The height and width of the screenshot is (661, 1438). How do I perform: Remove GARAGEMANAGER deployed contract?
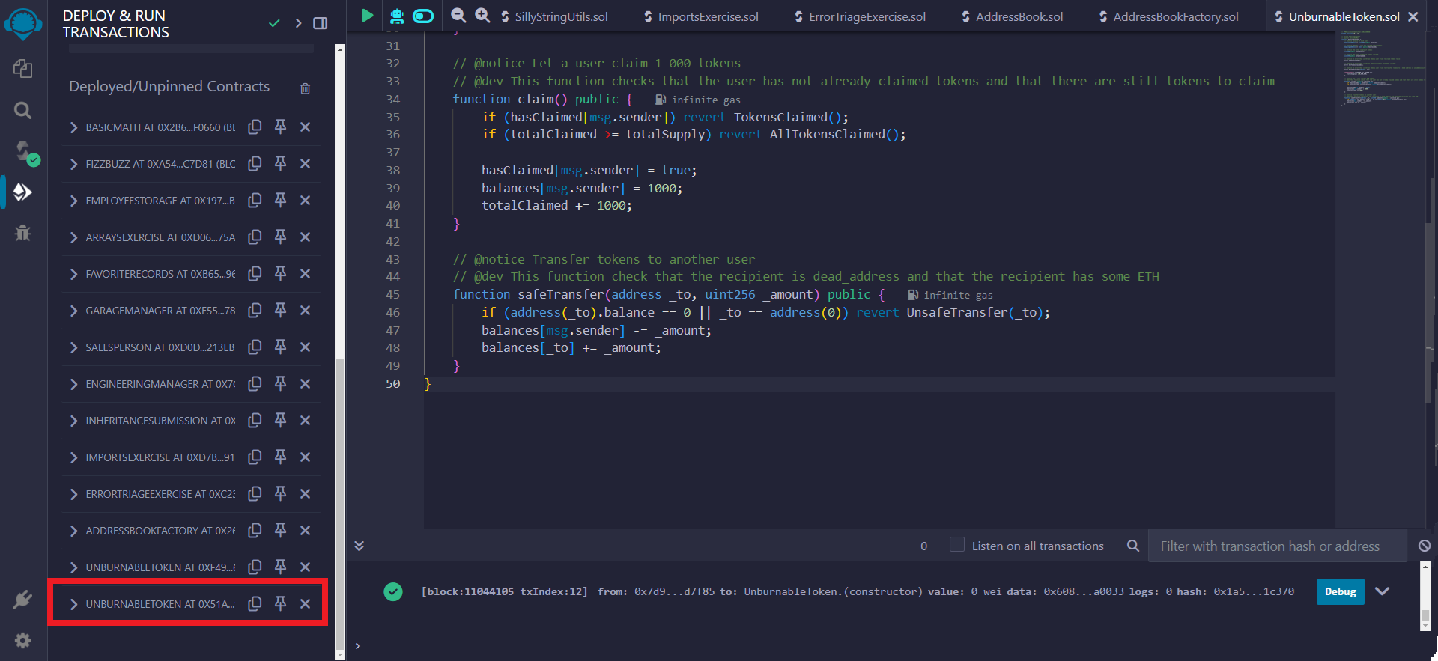(x=305, y=311)
